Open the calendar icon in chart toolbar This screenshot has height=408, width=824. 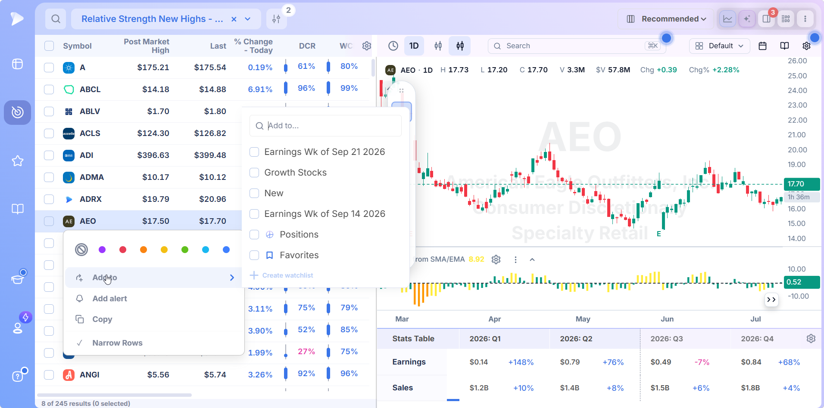[x=762, y=46]
